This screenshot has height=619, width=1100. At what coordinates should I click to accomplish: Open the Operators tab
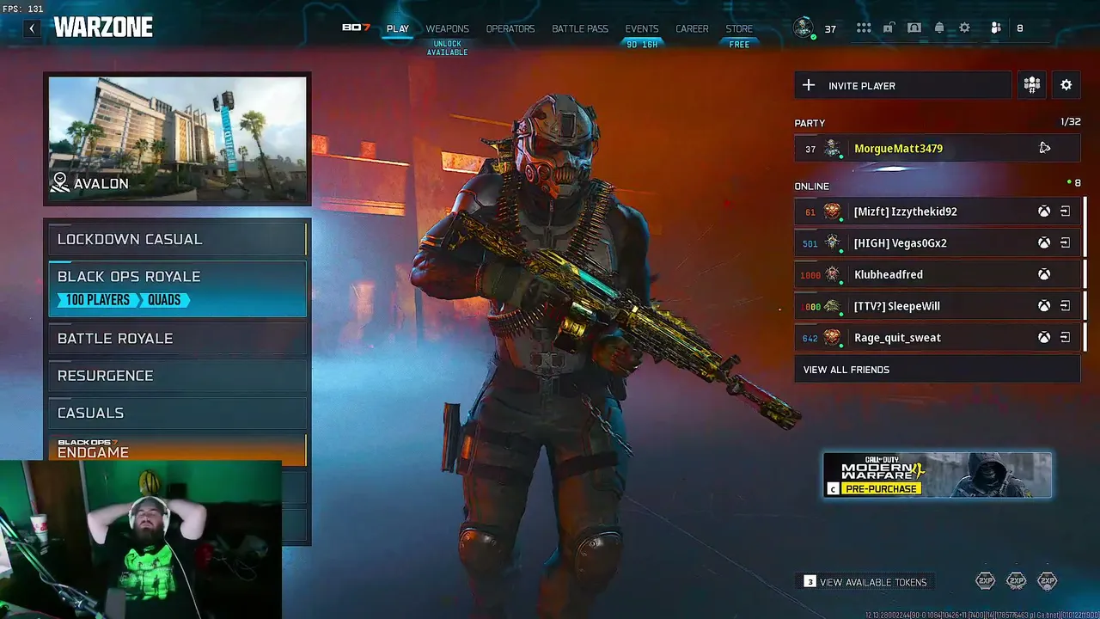click(510, 28)
